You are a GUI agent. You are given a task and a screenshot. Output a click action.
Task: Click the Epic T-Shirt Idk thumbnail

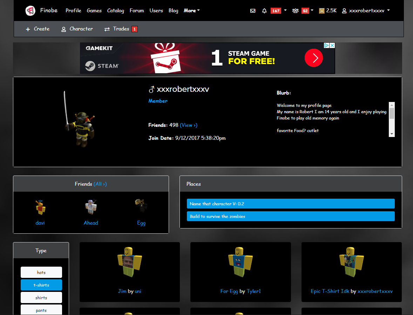point(352,262)
